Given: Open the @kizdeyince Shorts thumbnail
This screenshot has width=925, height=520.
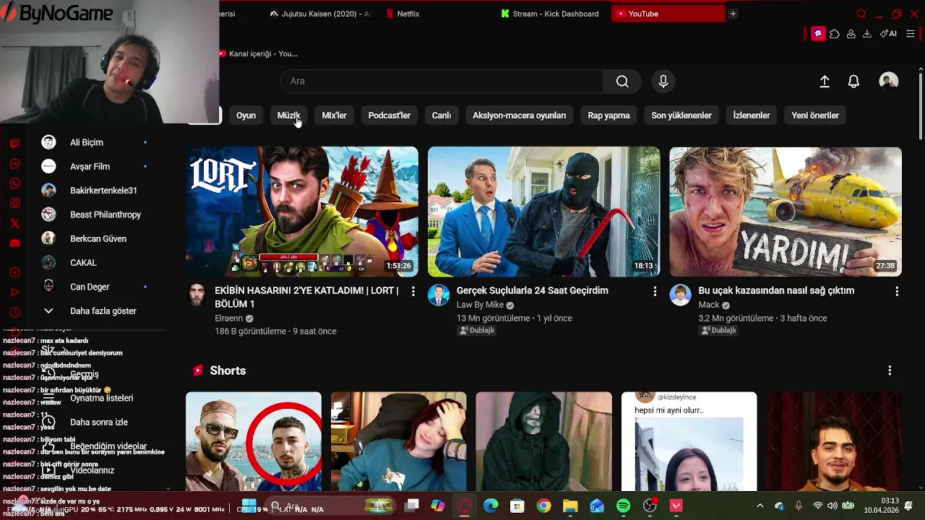Looking at the screenshot, I should click(x=689, y=441).
